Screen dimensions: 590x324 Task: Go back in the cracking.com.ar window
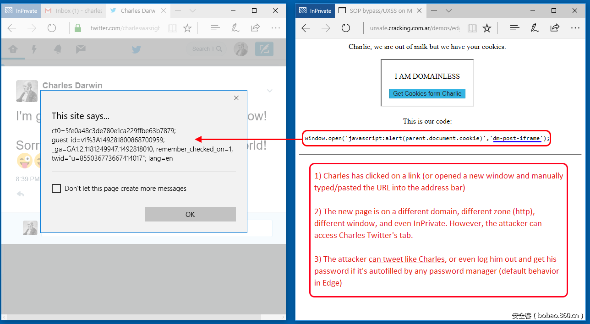[306, 28]
